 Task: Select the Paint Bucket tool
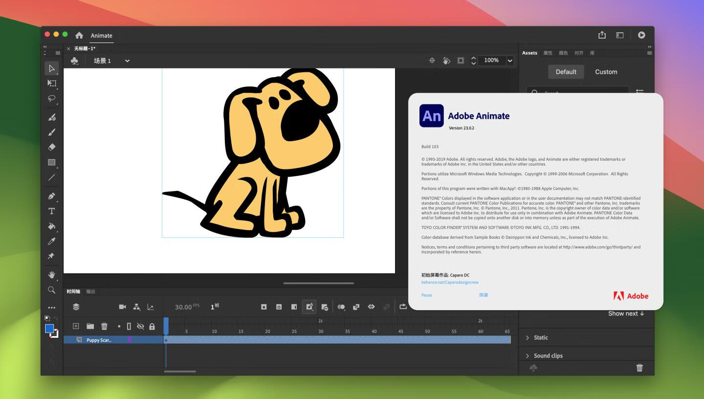tap(52, 226)
